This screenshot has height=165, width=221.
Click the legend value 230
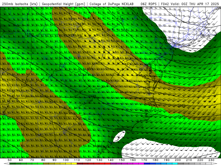212,160
